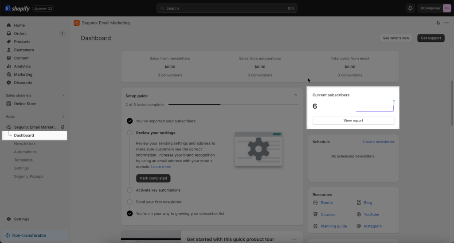Viewport: 454px width, 243px height.
Task: Click the product tour video thumbnail
Action: coord(151,237)
